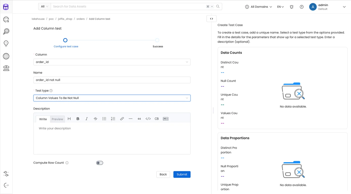Select the strikethrough formatting icon

95,119
